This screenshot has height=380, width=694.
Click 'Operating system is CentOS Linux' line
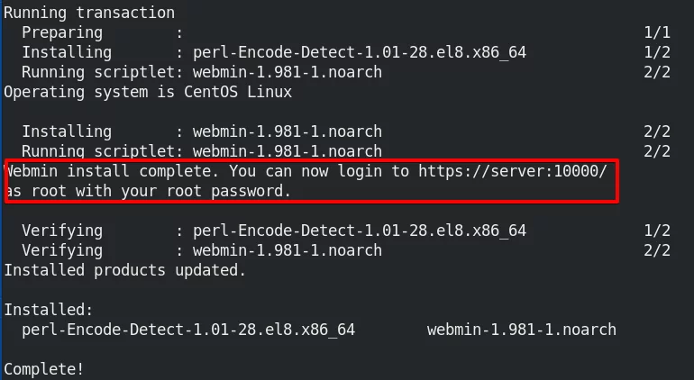148,92
